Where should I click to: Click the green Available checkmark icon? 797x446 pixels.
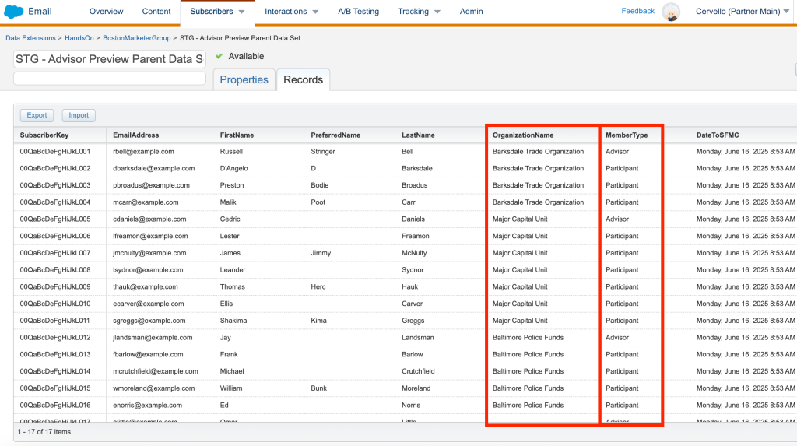(219, 56)
